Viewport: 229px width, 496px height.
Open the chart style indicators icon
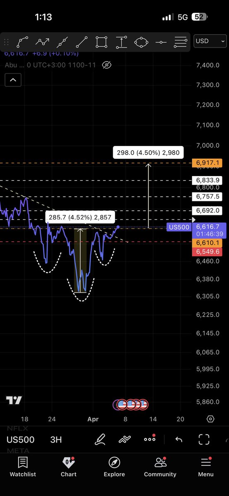tap(125, 439)
